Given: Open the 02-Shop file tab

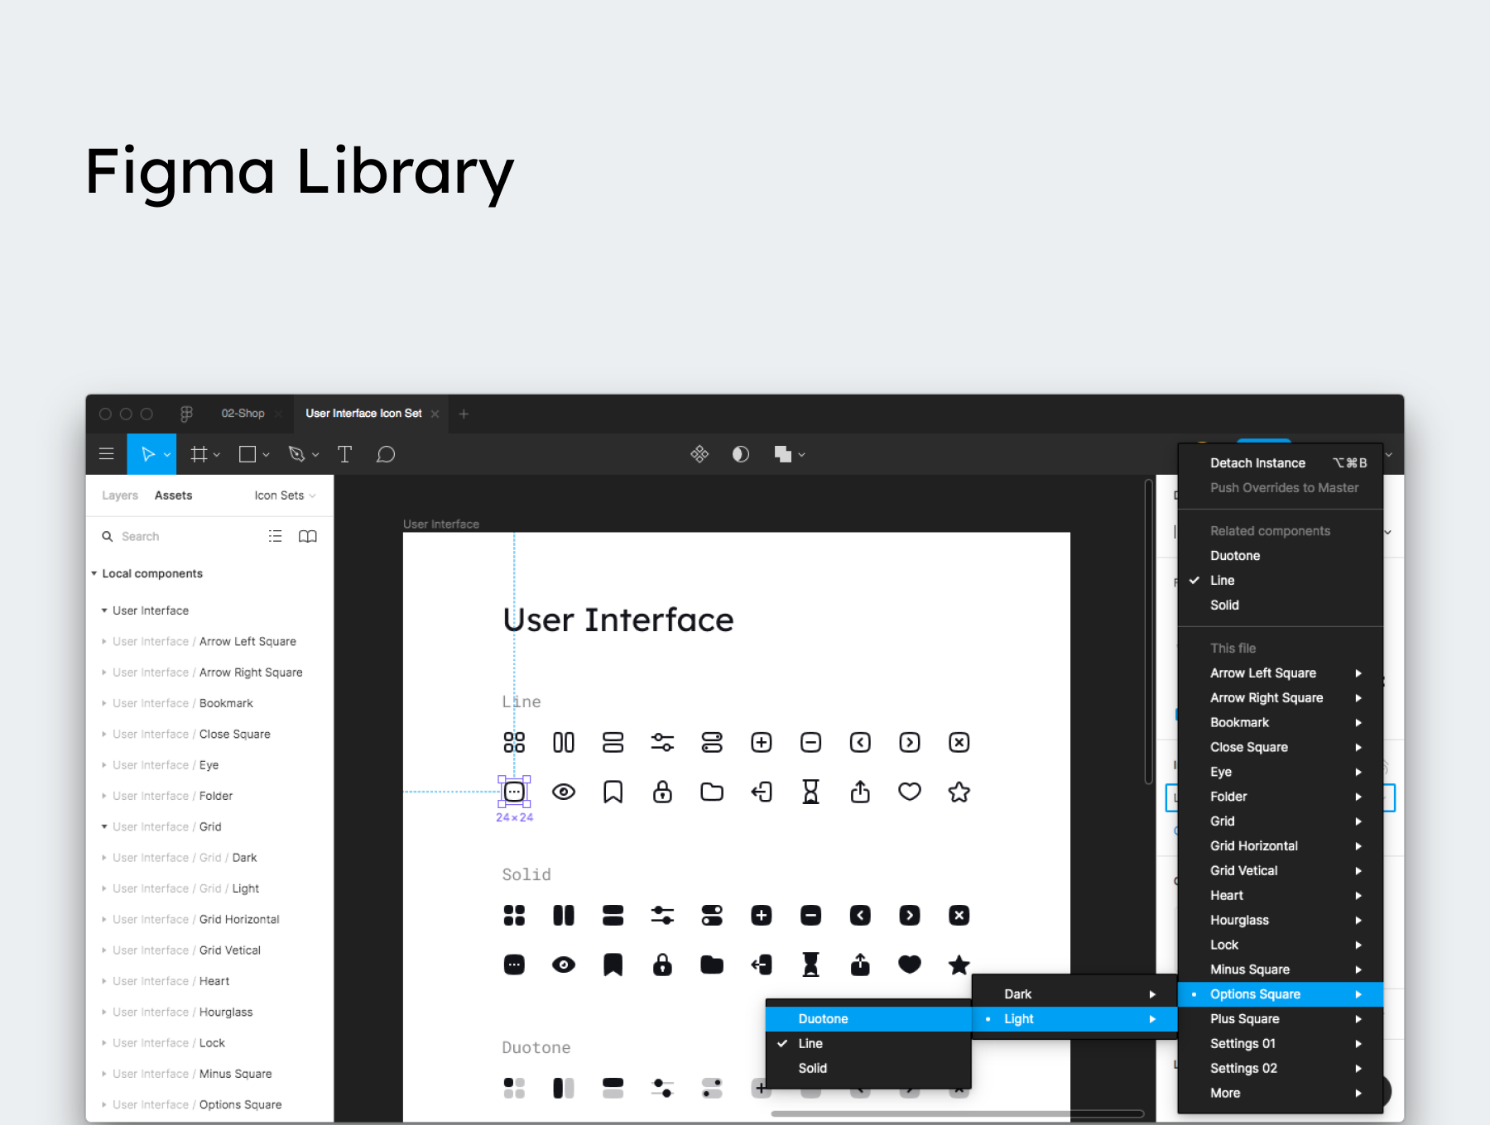Looking at the screenshot, I should [243, 414].
